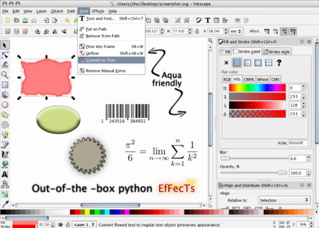Select the Bezier pen tool
Screen dimensions: 319x228
coord(5,145)
